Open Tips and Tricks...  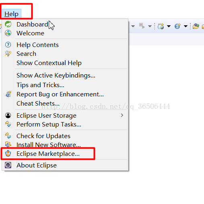point(40,85)
